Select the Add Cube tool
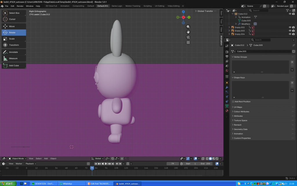This screenshot has width=297, height=186. (x=14, y=66)
